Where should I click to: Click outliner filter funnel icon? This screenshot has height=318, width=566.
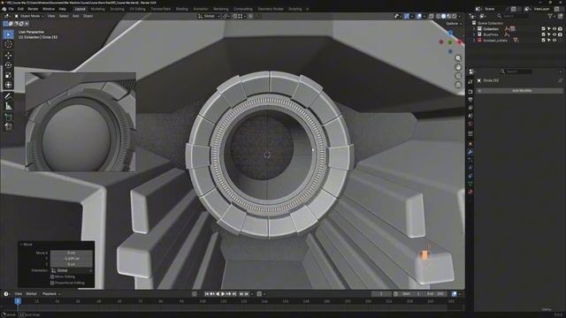coord(550,16)
